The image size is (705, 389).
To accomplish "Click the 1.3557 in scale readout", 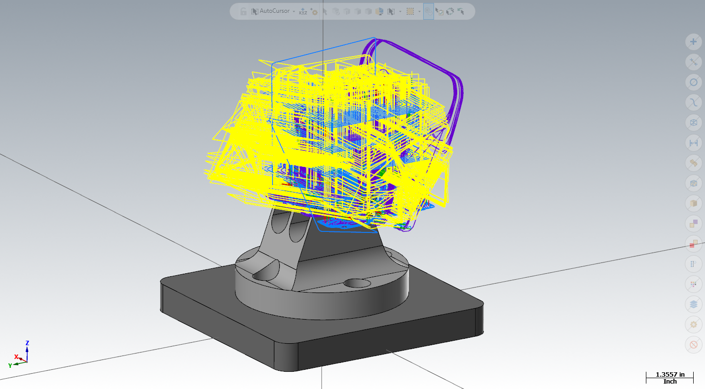I will (x=670, y=375).
